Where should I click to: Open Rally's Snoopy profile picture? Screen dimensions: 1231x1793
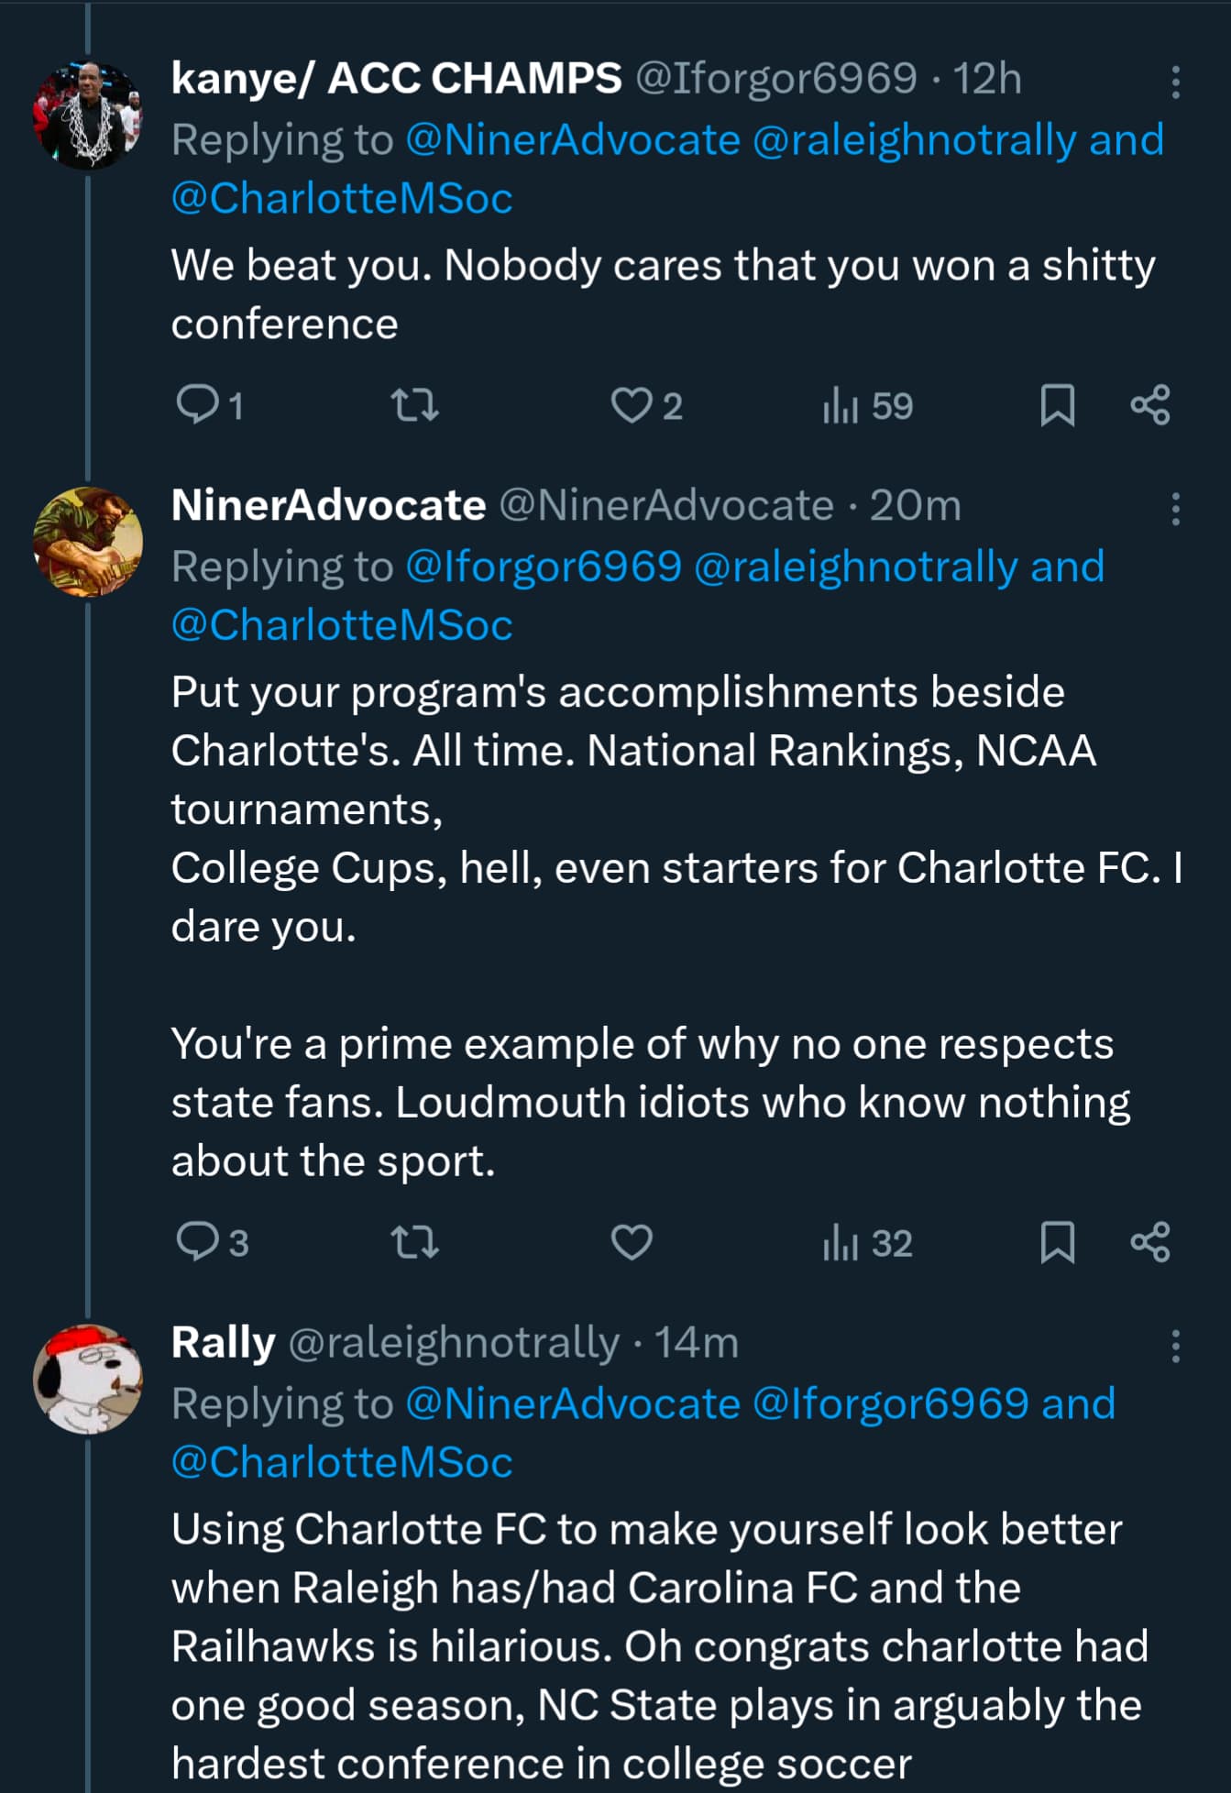click(x=88, y=1378)
